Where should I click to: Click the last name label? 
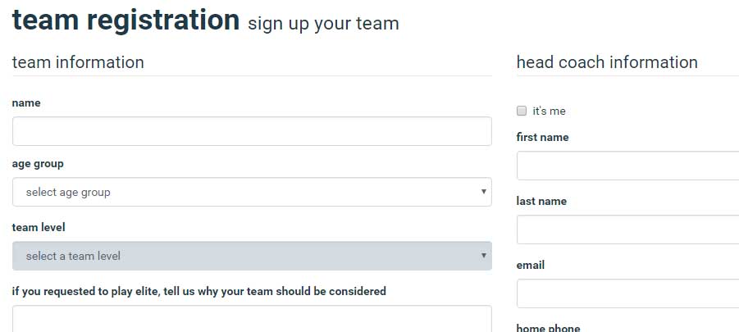tap(541, 201)
